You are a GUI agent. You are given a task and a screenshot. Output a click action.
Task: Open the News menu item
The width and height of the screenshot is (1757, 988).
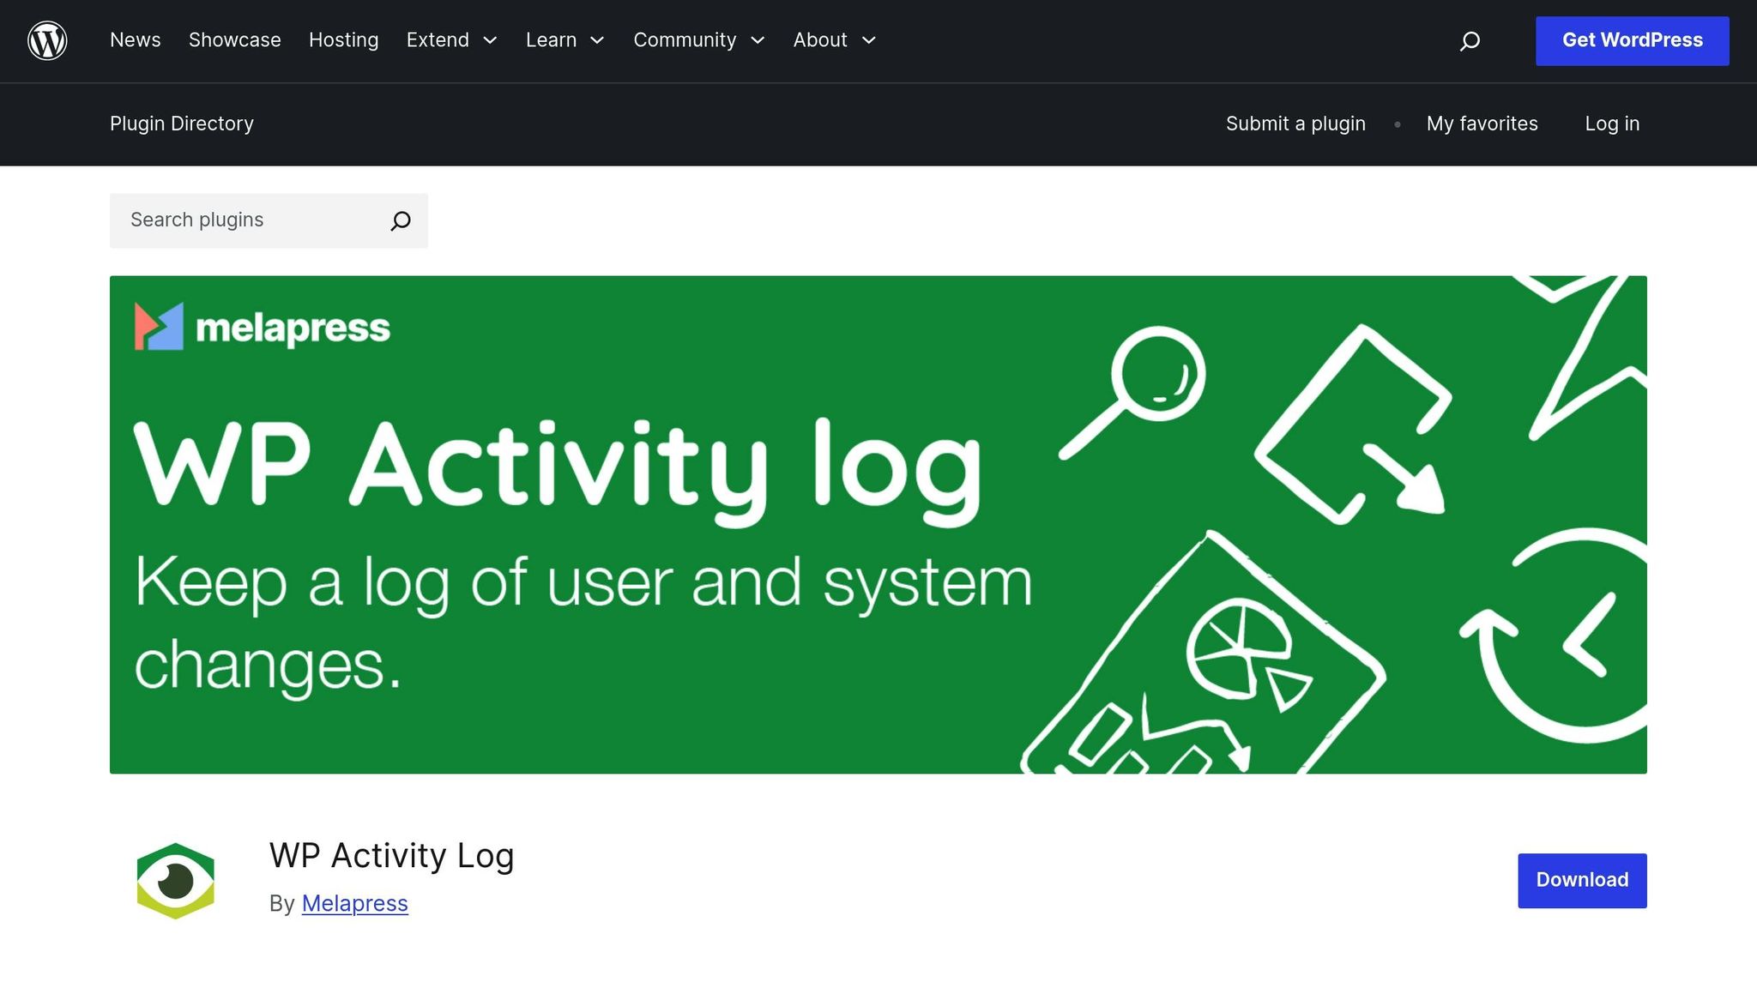coord(136,40)
